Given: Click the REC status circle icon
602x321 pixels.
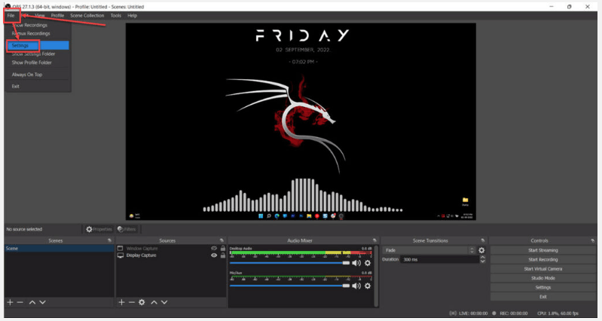Looking at the screenshot, I should pos(494,313).
